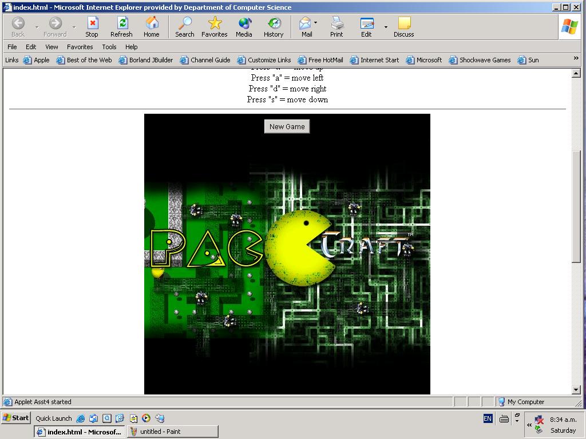Launch Windows Media Player from Quick Launch
The height and width of the screenshot is (439, 586).
pos(146,418)
